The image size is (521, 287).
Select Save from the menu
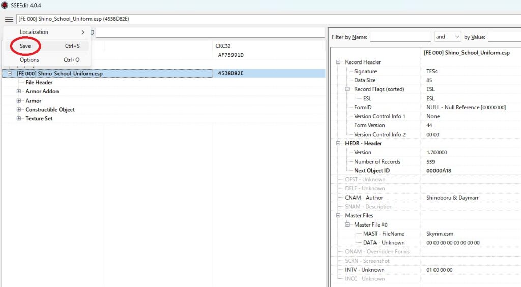point(25,46)
